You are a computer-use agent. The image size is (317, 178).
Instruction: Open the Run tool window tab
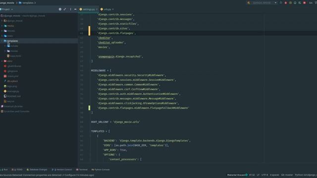pos(4,170)
